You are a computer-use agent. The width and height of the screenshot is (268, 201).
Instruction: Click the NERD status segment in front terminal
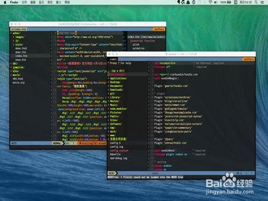111,173
